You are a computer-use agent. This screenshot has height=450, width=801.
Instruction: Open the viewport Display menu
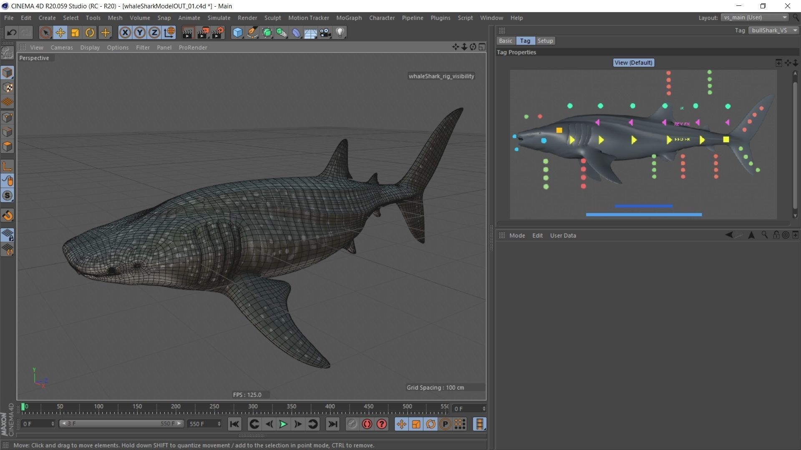click(x=90, y=47)
